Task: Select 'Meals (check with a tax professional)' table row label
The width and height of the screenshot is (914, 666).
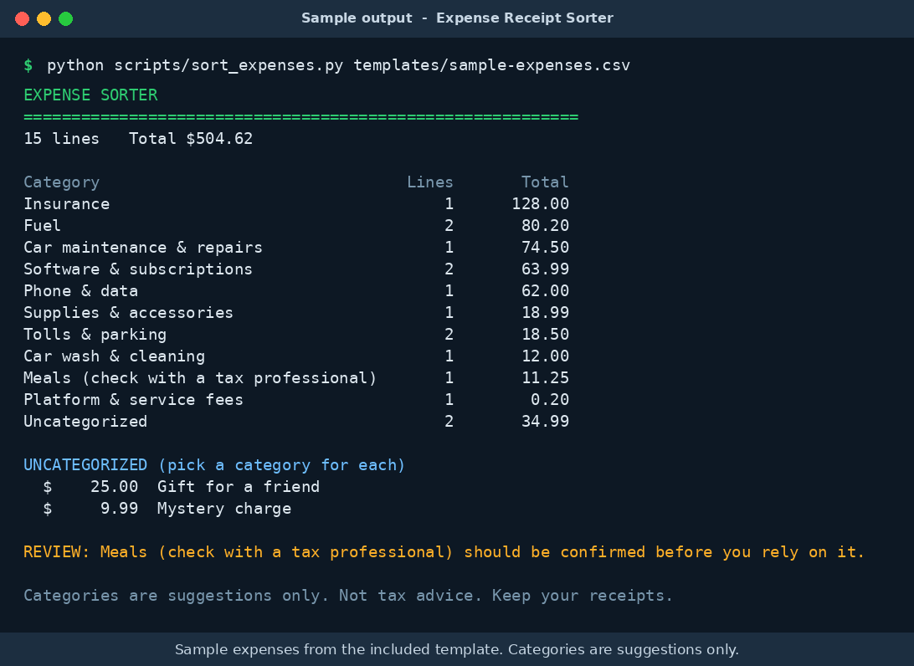Action: tap(200, 378)
